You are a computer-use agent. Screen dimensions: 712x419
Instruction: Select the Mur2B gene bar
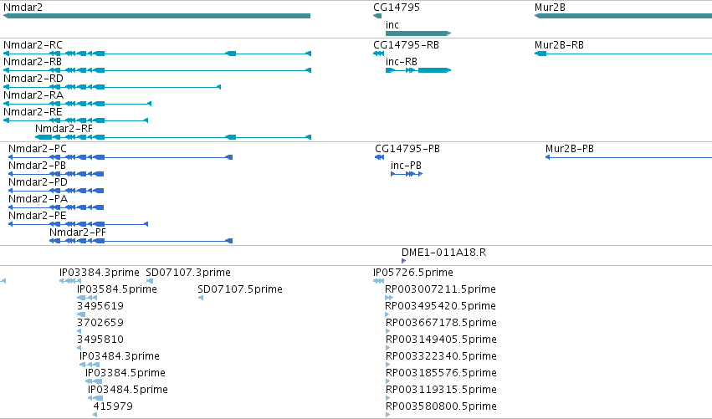click(x=623, y=16)
